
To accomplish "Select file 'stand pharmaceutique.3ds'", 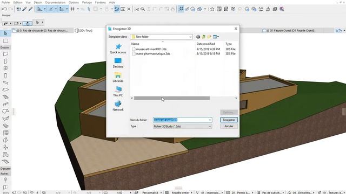I will (153, 54).
